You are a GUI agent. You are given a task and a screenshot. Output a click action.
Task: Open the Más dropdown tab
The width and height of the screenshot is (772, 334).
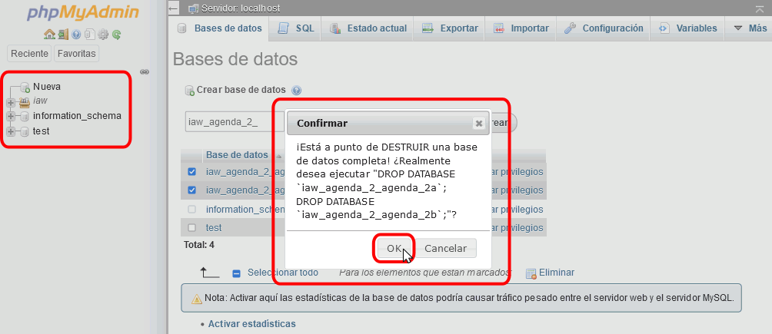[x=750, y=28]
